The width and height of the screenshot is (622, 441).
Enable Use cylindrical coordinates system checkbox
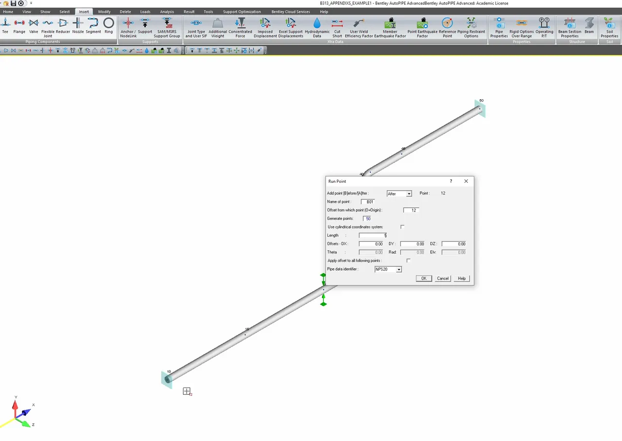pos(402,227)
